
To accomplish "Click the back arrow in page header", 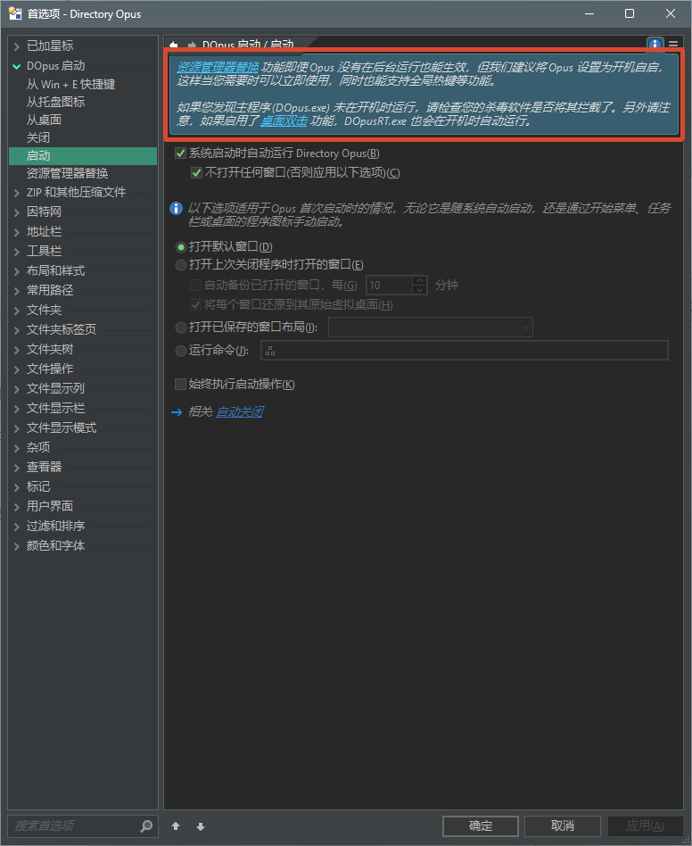I will click(x=174, y=44).
